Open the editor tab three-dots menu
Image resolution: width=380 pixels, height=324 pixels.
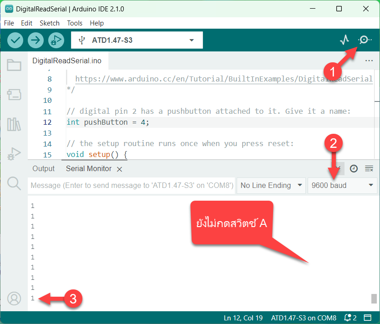(369, 61)
